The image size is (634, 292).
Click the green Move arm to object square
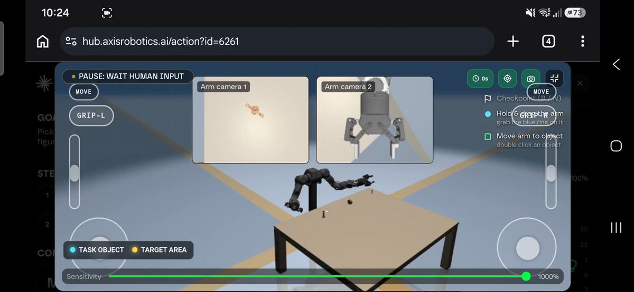pos(488,137)
